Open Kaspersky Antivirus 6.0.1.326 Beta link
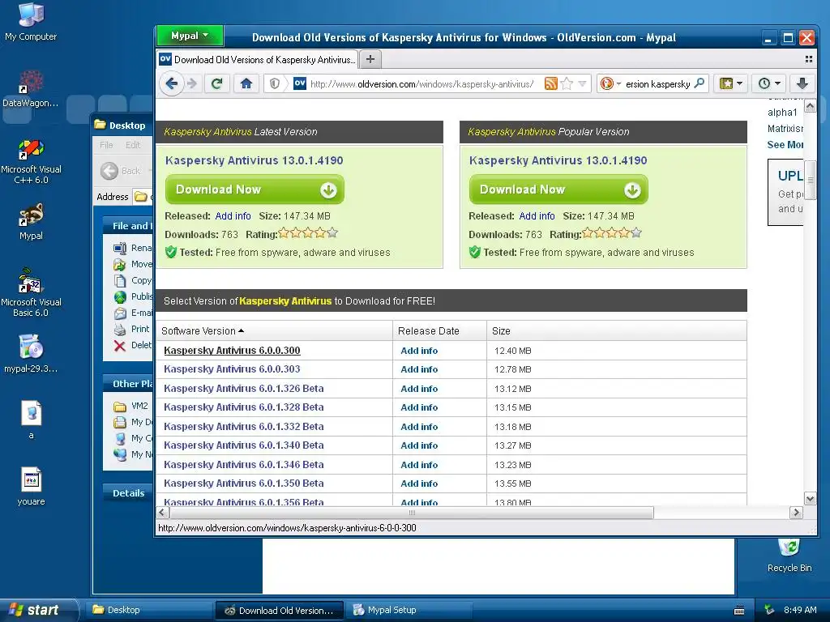Viewport: 830px width, 622px height. pyautogui.click(x=243, y=388)
